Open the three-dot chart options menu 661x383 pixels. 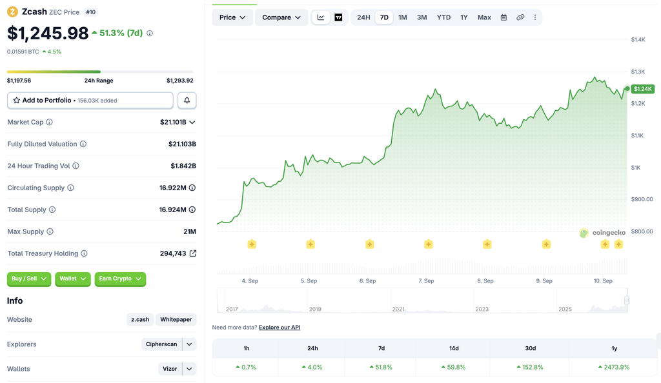[x=535, y=17]
